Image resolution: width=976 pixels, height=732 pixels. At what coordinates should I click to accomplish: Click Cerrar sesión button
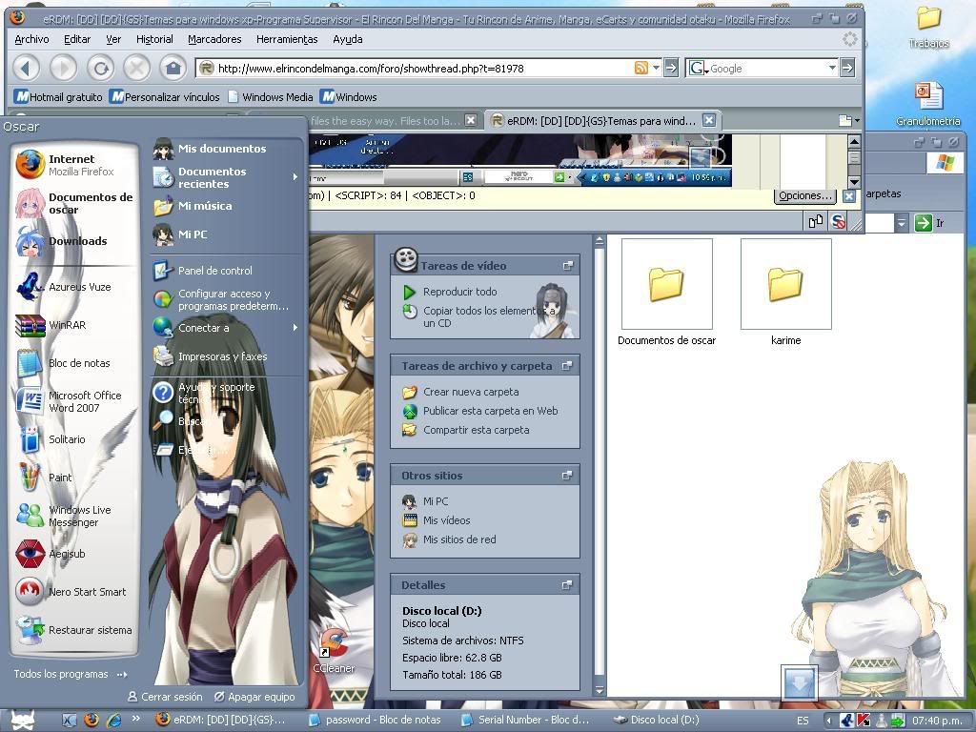[165, 697]
